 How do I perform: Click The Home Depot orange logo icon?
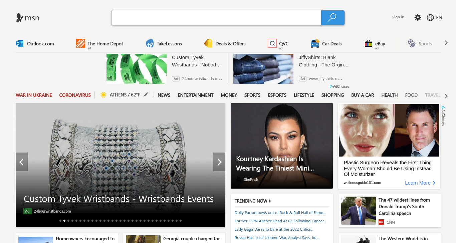(x=80, y=43)
